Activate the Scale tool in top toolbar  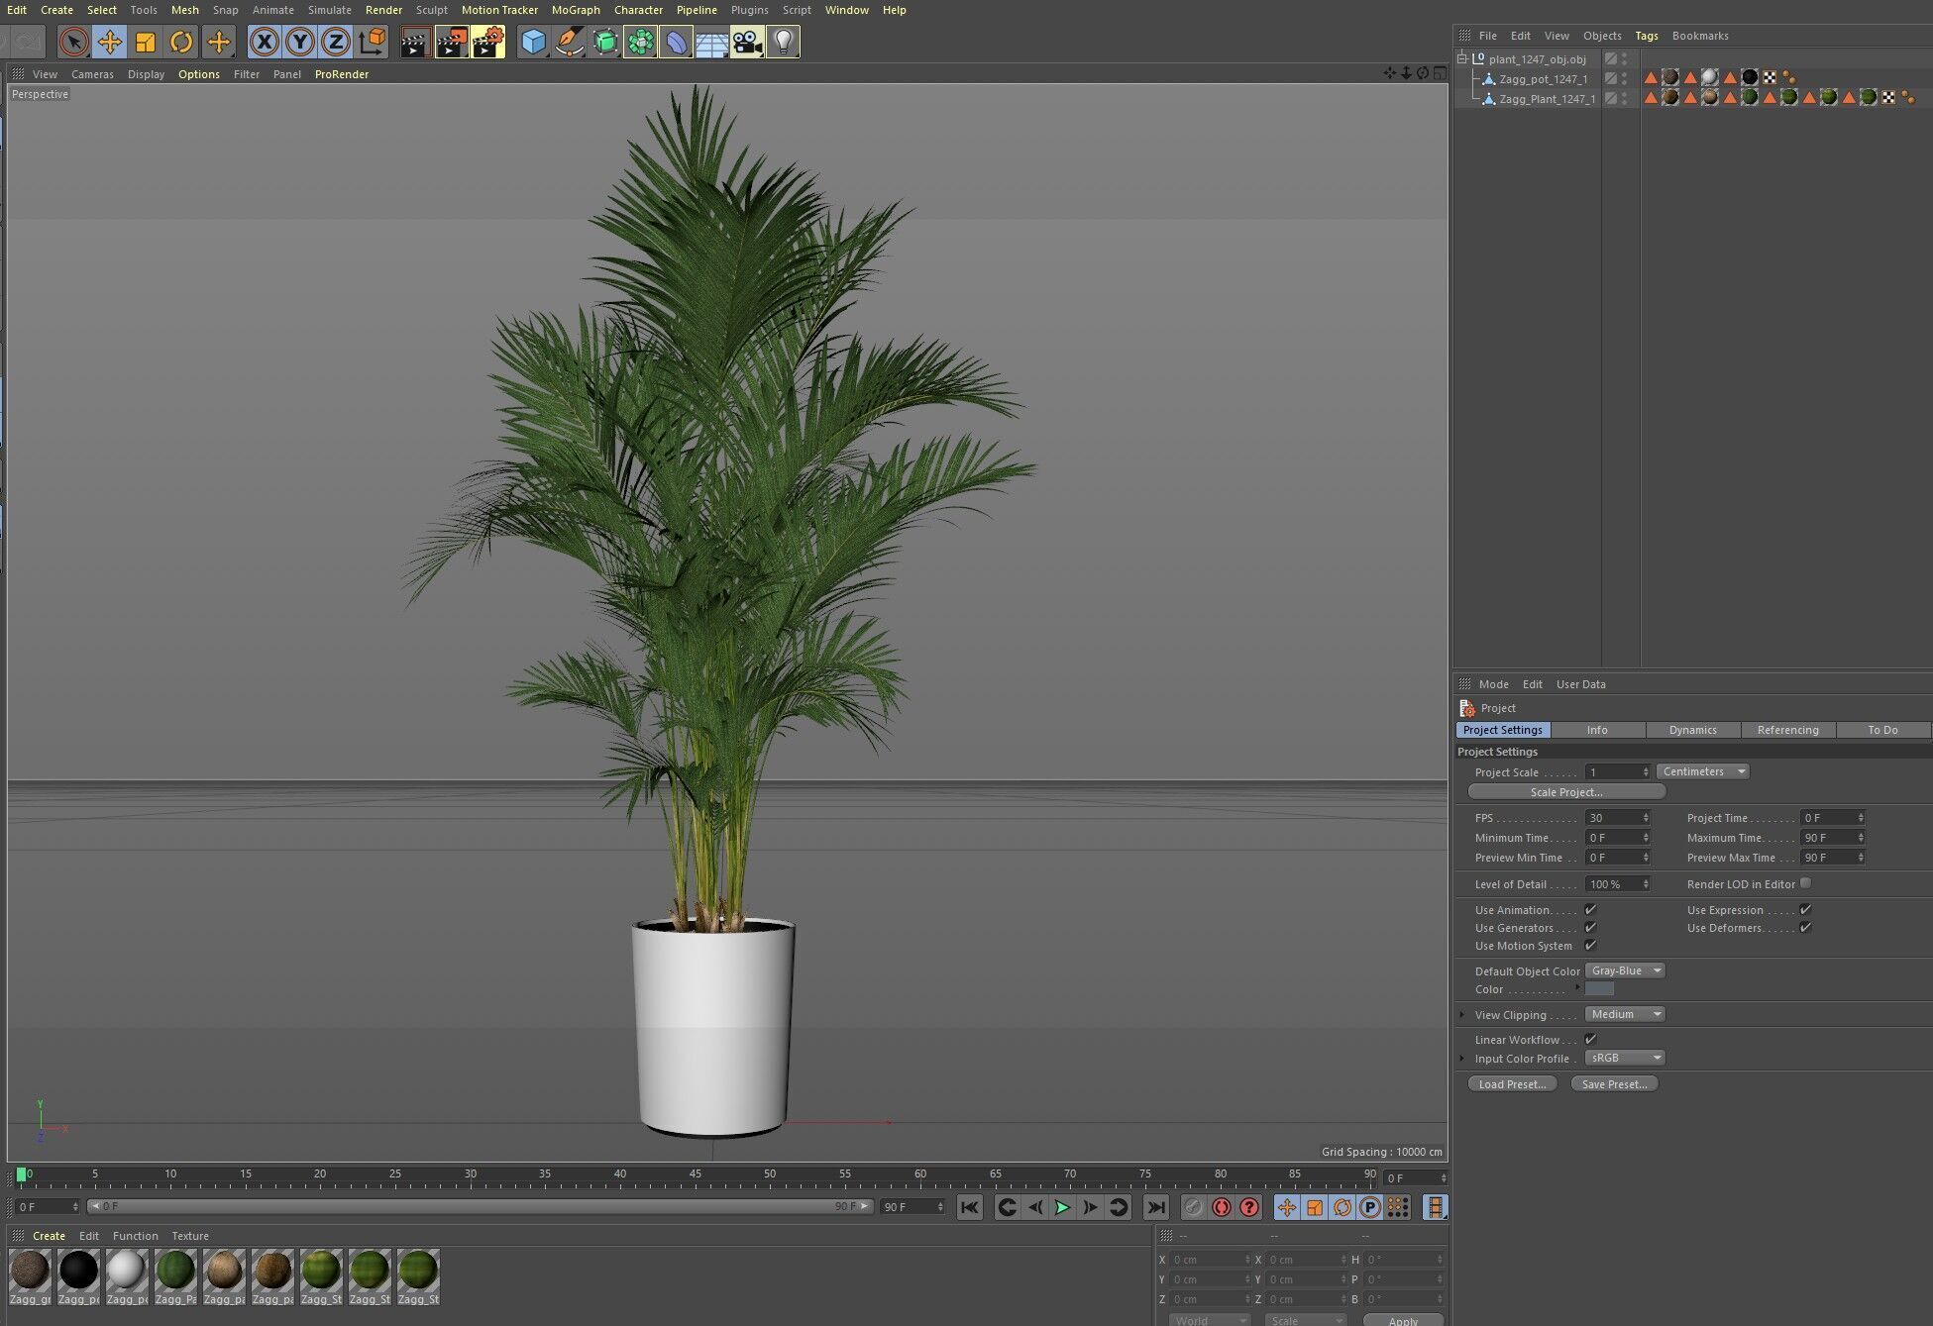(x=146, y=42)
